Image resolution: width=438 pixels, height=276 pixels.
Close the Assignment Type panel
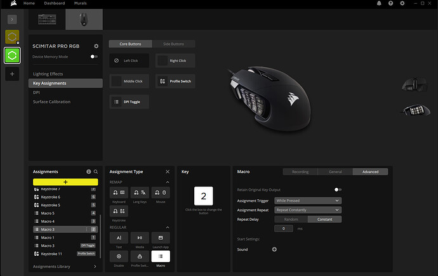[x=168, y=172]
